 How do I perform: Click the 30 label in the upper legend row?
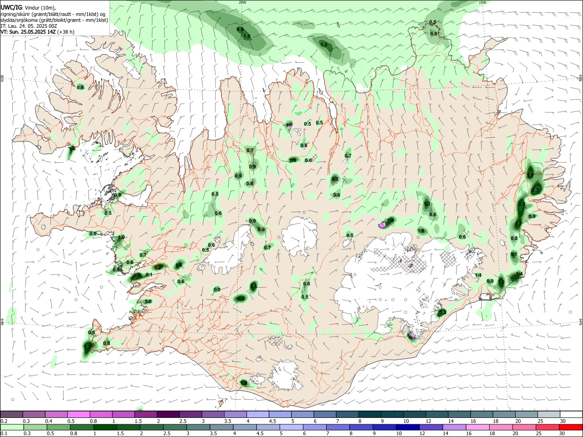[563, 421]
